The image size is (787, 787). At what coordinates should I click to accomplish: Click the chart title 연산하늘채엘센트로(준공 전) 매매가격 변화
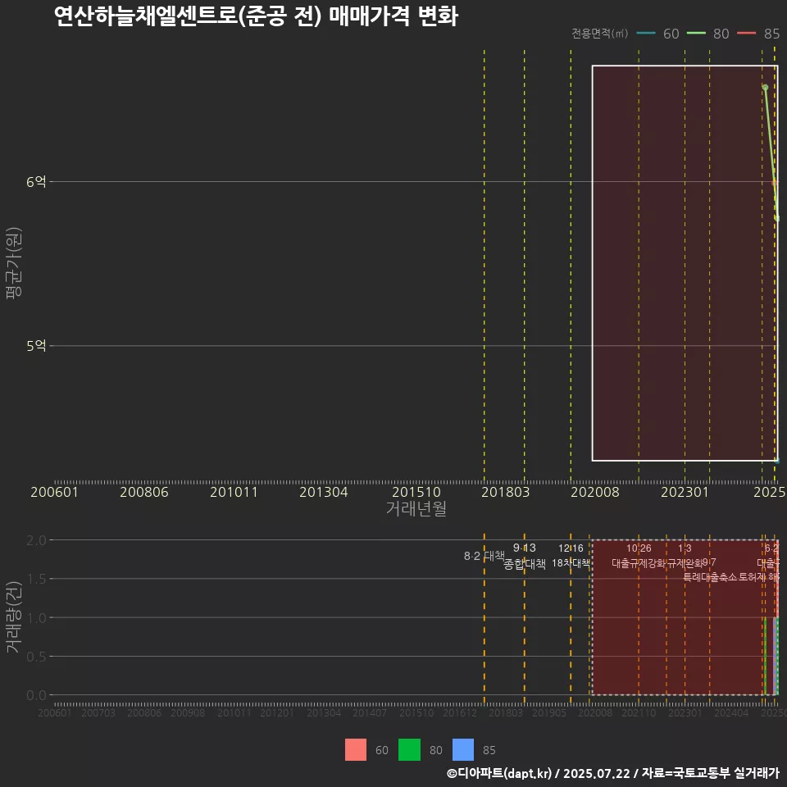coord(256,16)
